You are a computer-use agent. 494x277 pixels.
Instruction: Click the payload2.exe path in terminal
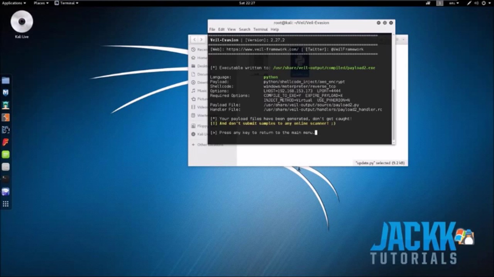pyautogui.click(x=324, y=68)
